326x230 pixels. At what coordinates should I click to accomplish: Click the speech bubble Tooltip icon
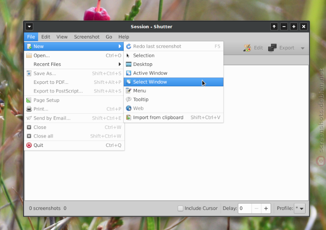[129, 99]
